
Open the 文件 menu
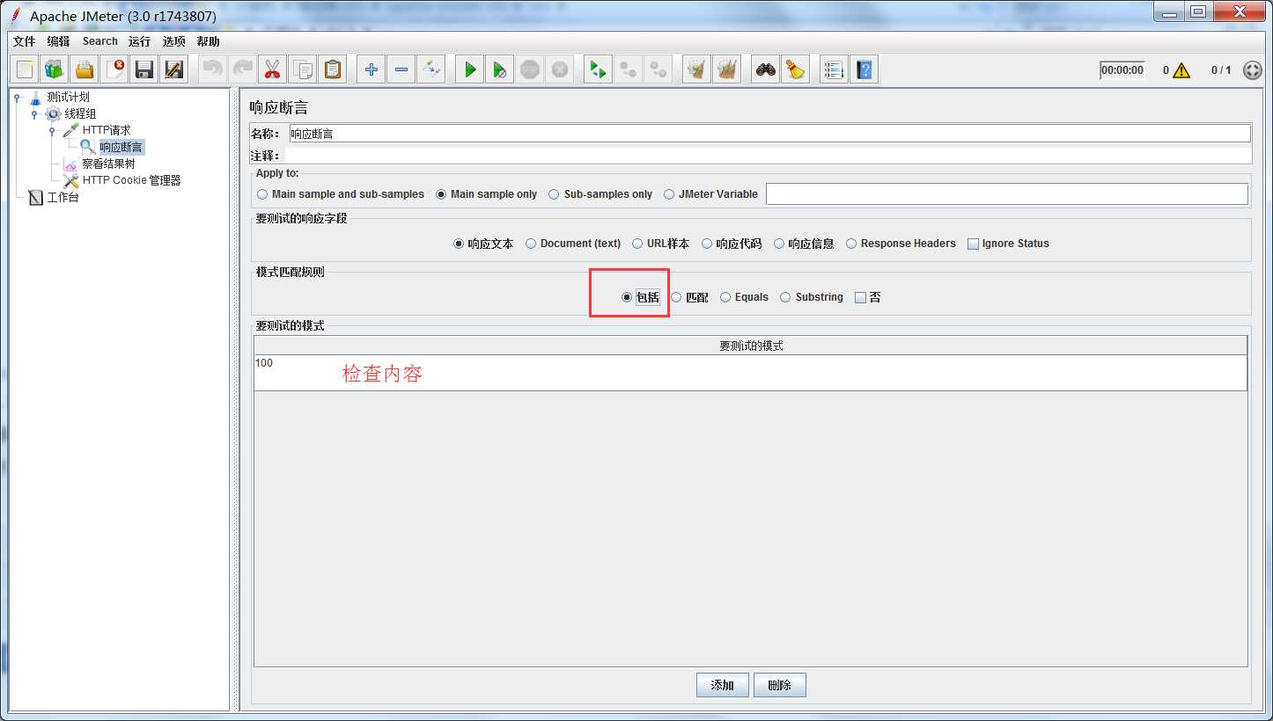pyautogui.click(x=25, y=41)
